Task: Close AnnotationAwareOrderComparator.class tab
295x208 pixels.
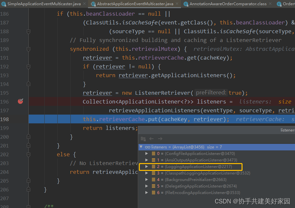Action: (270, 4)
